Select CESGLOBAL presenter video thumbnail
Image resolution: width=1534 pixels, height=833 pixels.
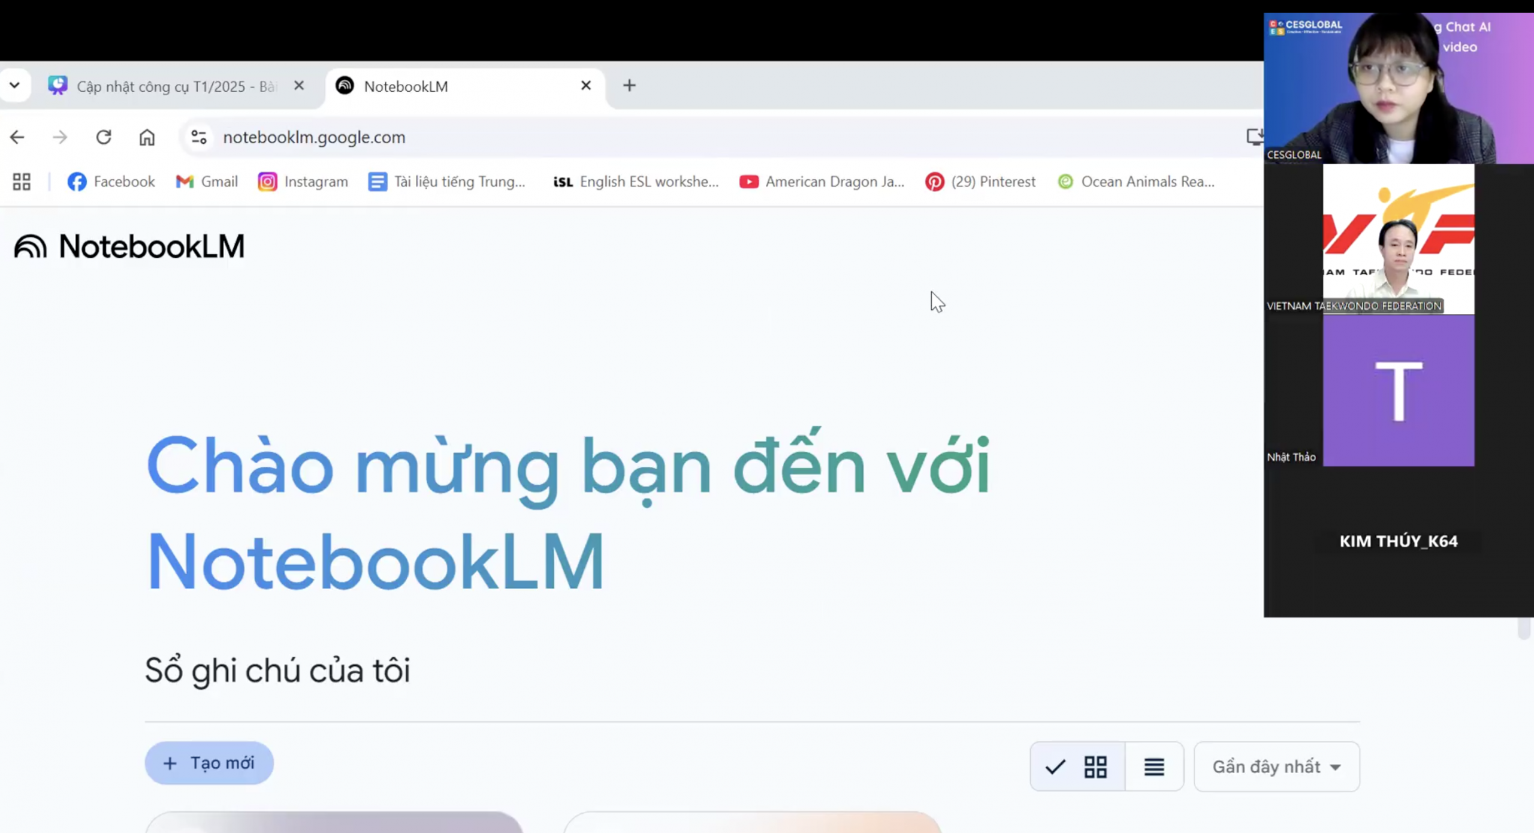click(1399, 88)
